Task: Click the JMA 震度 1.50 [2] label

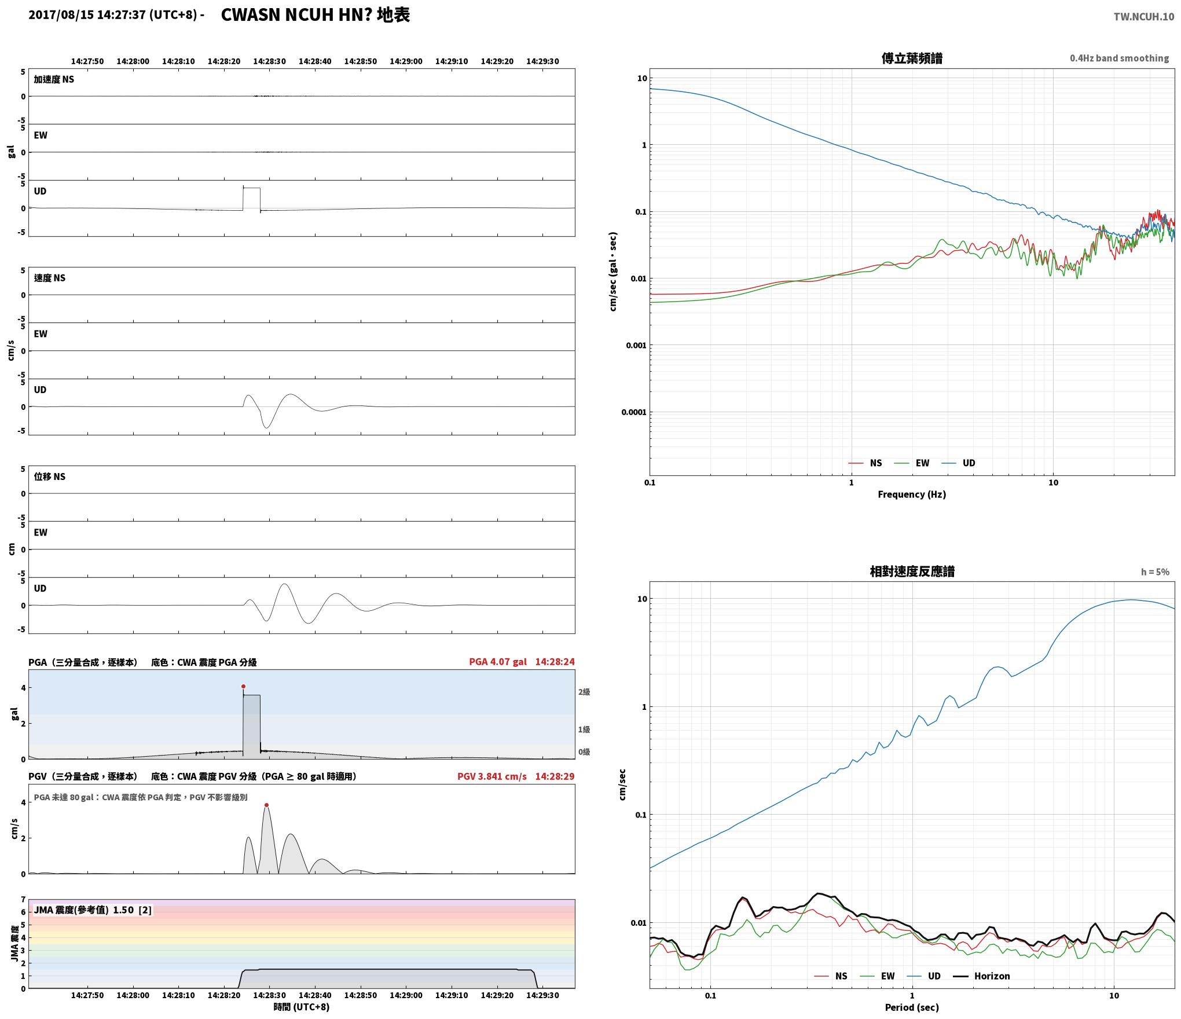Action: 93,910
